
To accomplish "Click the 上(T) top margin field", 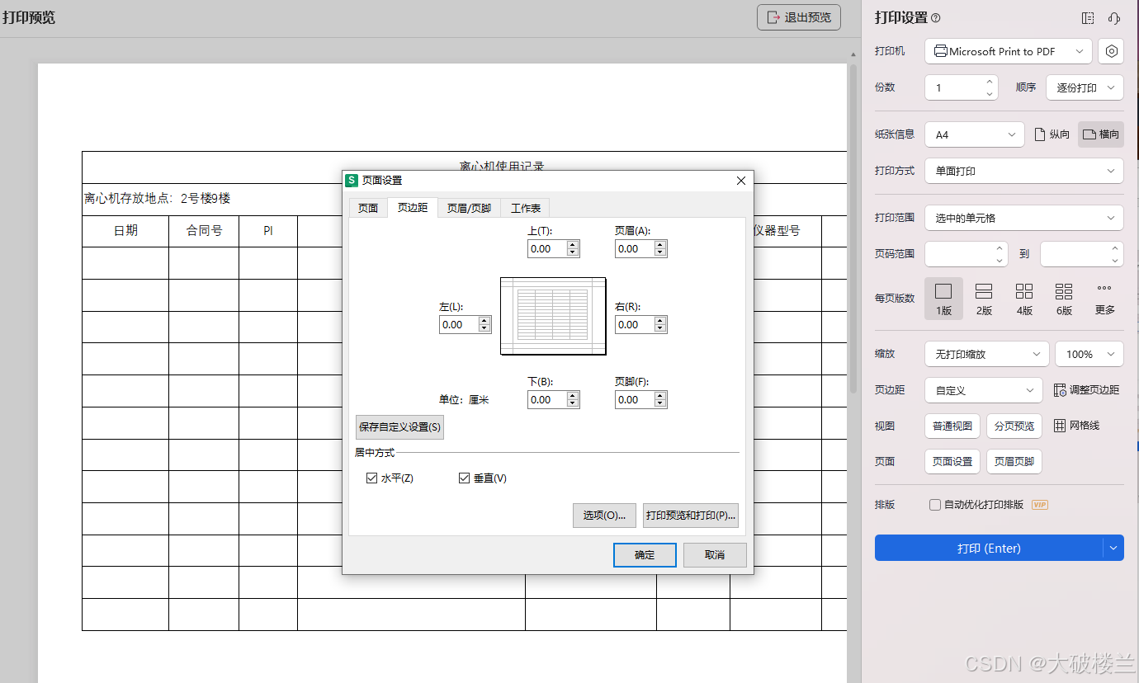I will pyautogui.click(x=546, y=249).
